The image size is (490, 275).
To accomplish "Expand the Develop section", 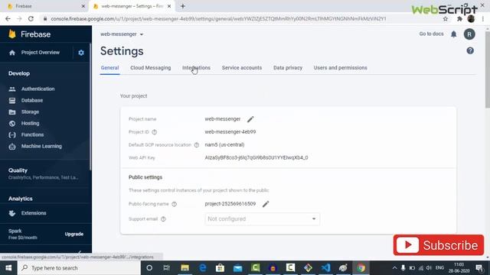I will coord(19,73).
